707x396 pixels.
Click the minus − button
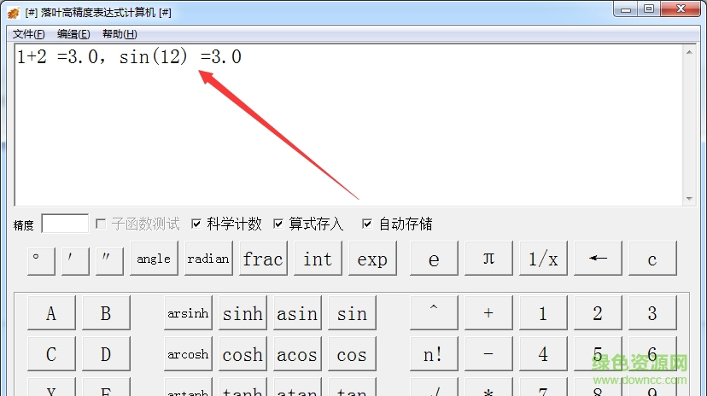488,354
